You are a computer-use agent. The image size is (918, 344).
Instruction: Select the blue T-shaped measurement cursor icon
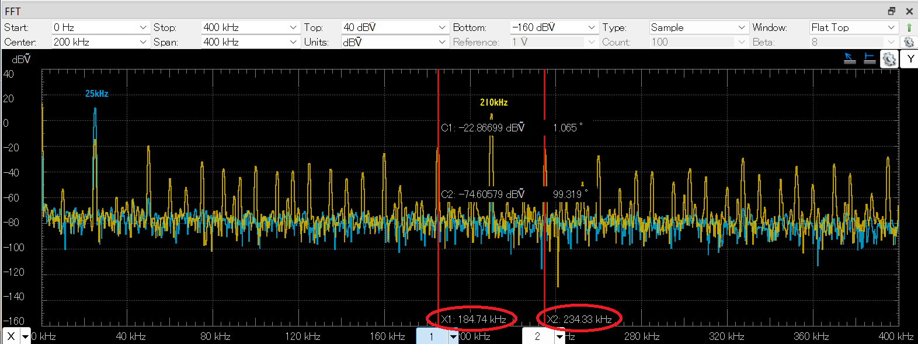point(870,58)
